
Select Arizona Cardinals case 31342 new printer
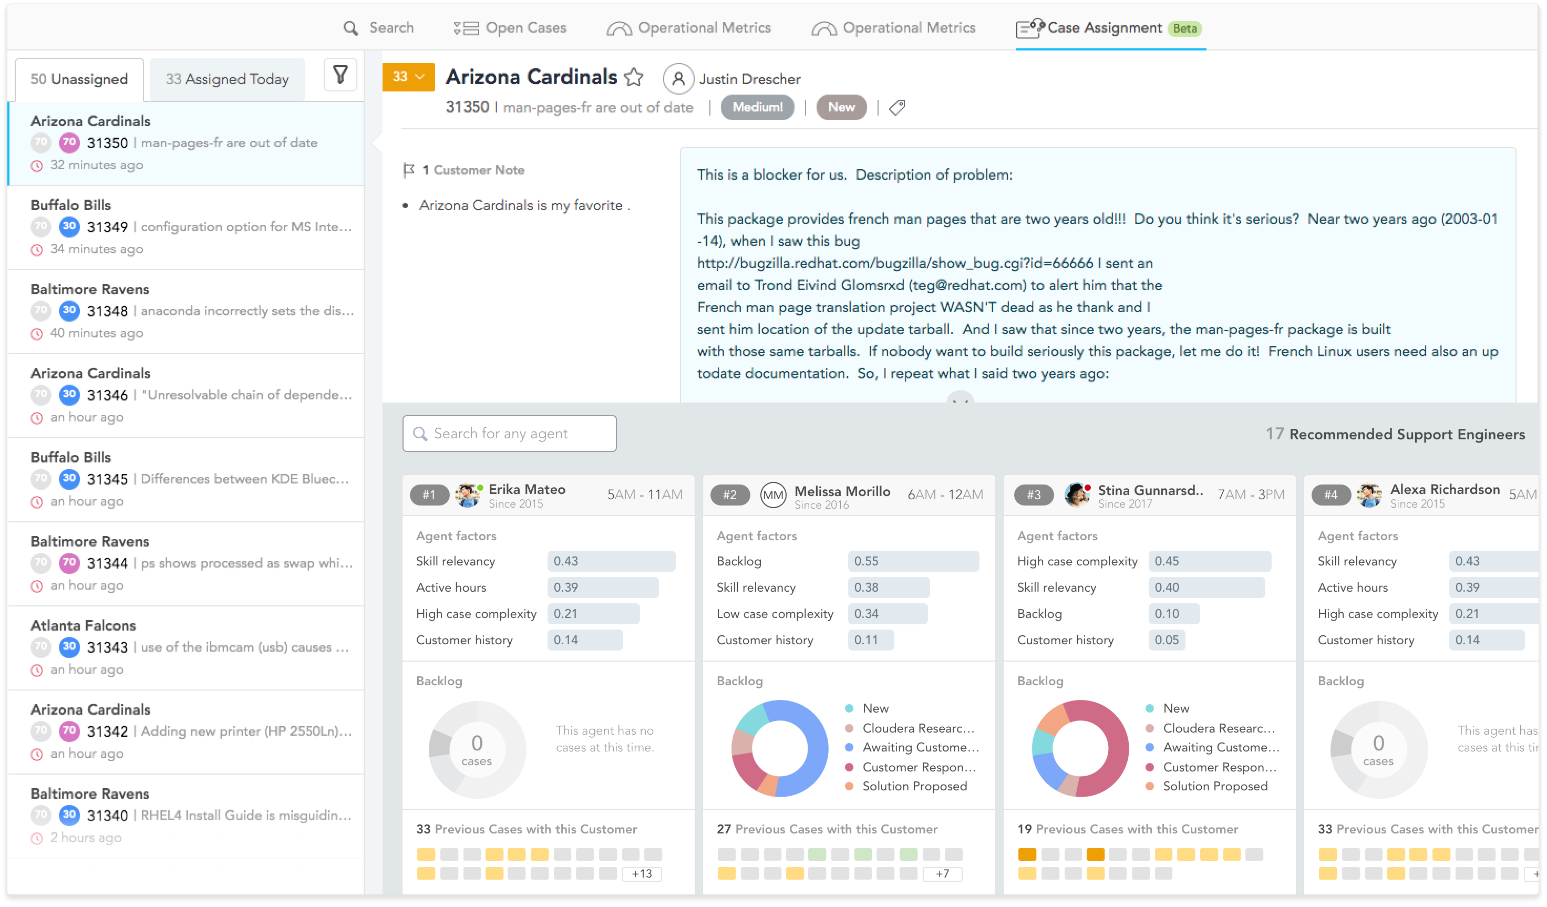tap(185, 733)
